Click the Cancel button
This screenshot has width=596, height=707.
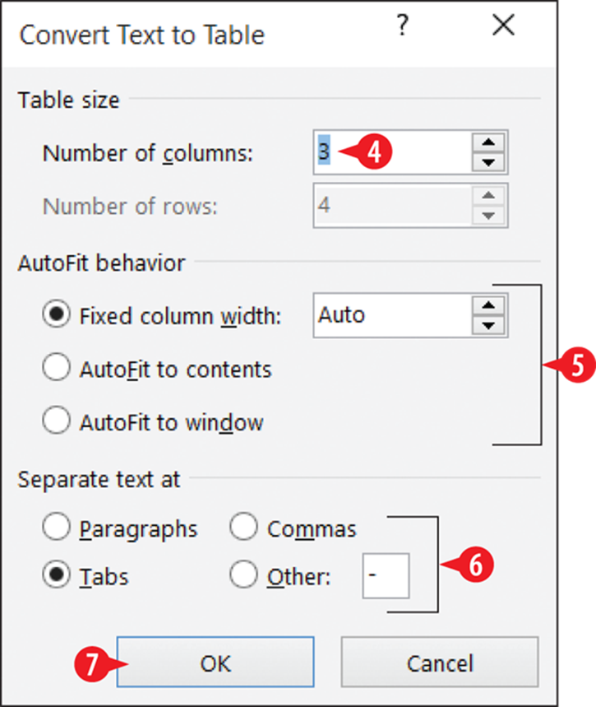tap(440, 662)
